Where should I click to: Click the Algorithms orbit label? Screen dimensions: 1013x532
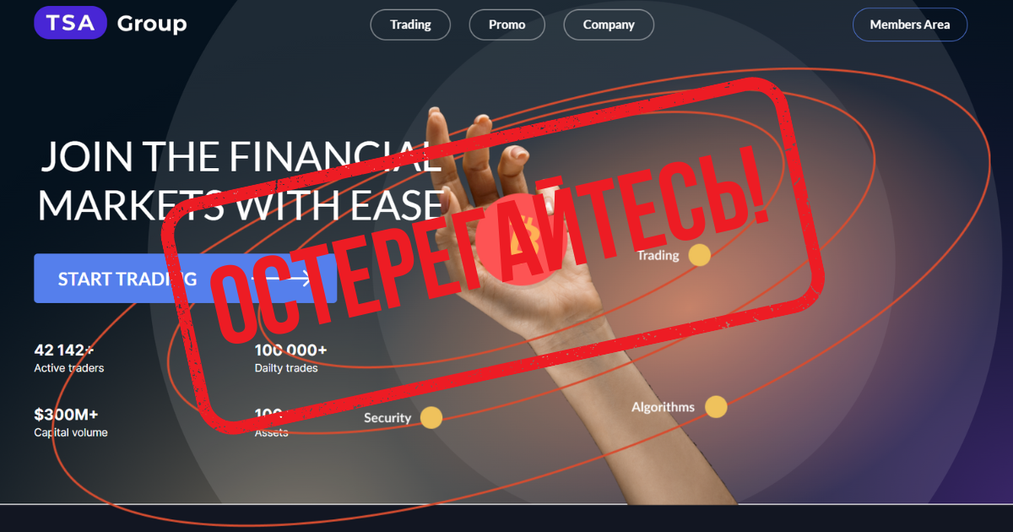664,407
